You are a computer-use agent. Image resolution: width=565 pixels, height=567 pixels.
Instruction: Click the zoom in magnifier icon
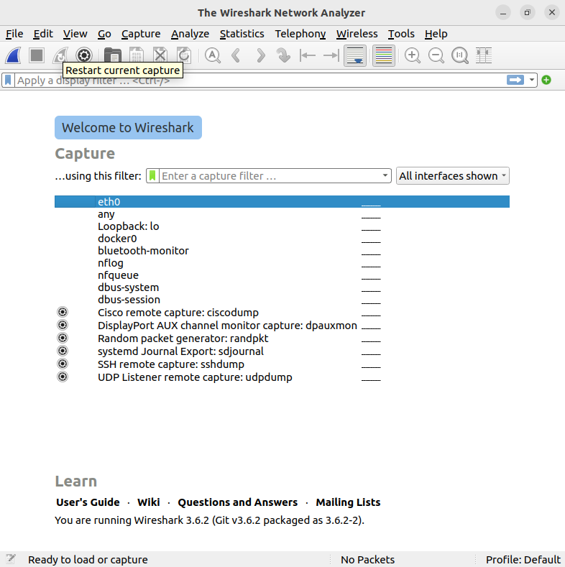coord(413,55)
